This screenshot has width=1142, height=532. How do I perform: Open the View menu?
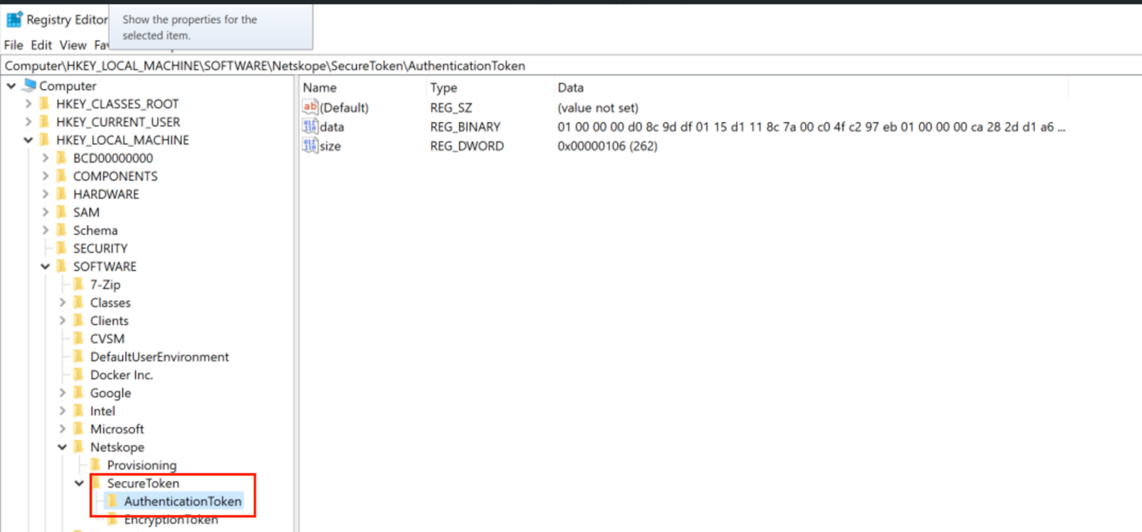73,45
